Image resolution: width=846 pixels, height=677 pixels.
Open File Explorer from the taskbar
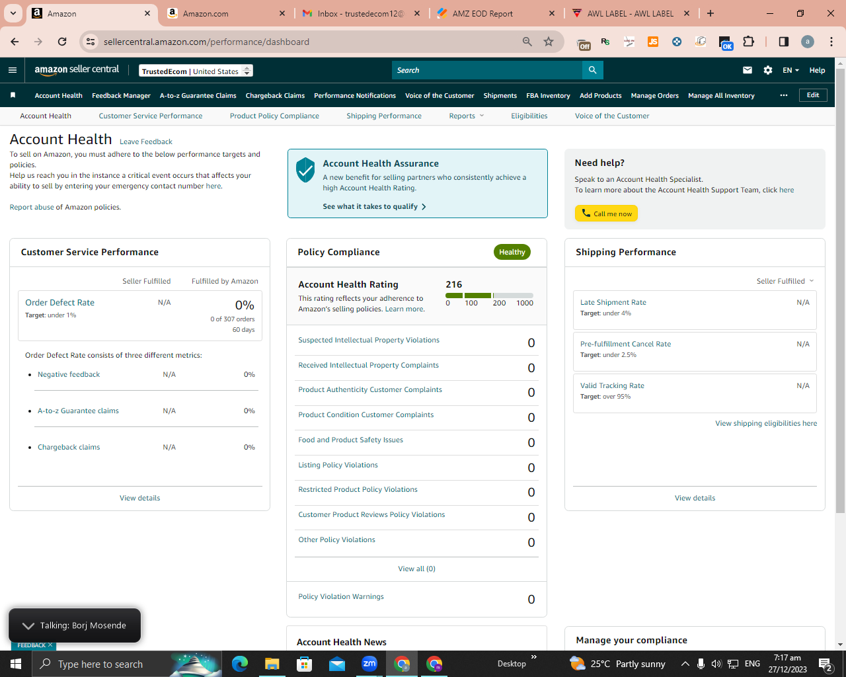pos(272,664)
